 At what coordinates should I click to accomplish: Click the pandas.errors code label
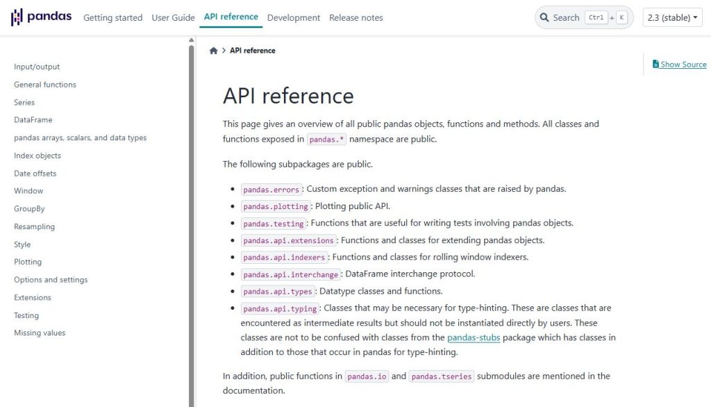tap(271, 189)
